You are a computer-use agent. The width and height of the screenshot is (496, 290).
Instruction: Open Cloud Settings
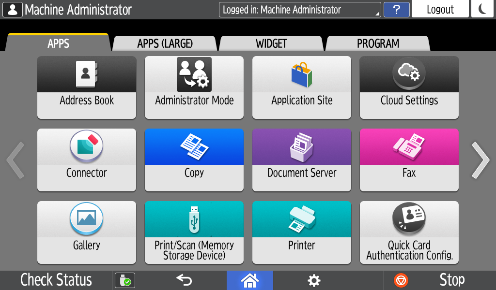click(x=409, y=87)
